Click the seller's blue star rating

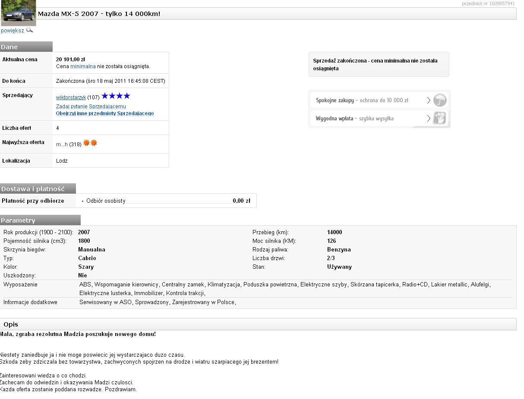(x=116, y=96)
